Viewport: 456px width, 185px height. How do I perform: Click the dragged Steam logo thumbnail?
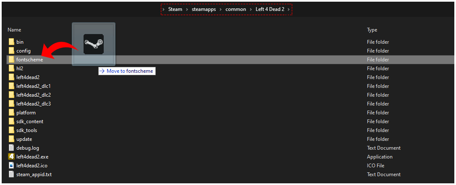[94, 44]
